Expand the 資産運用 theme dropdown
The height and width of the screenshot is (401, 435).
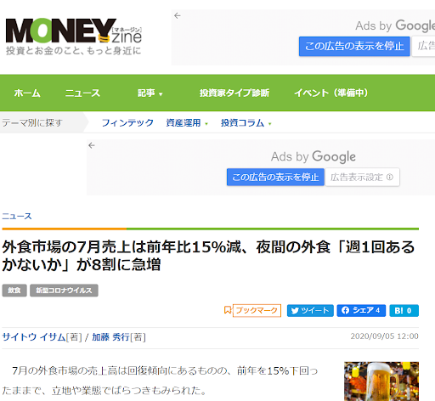coord(187,123)
